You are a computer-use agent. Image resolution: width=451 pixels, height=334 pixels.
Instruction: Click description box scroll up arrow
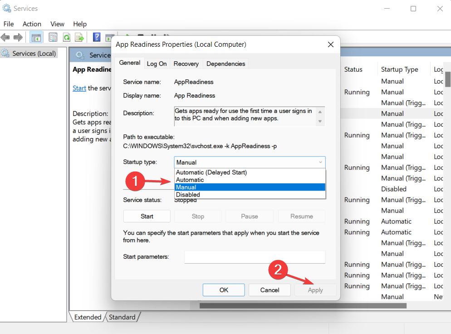tap(320, 112)
